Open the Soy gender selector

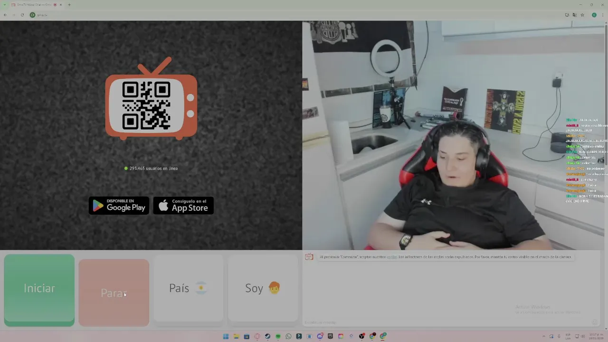tap(263, 288)
